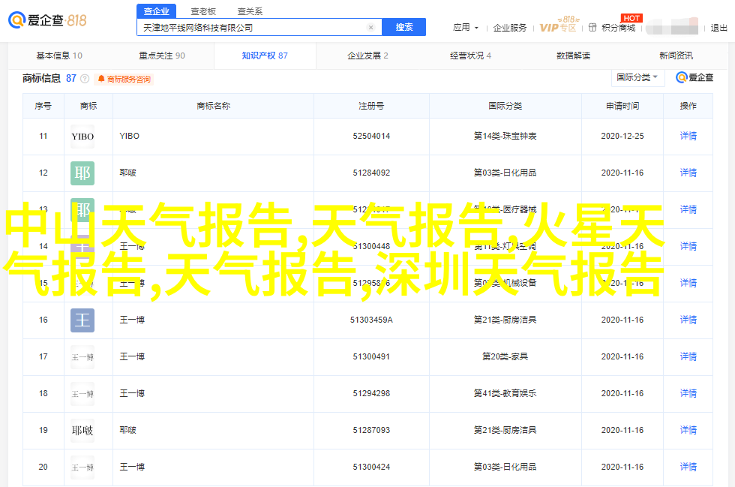Image resolution: width=735 pixels, height=487 pixels.
Task: Open the 基本信息 10 tab
Action: 59,56
